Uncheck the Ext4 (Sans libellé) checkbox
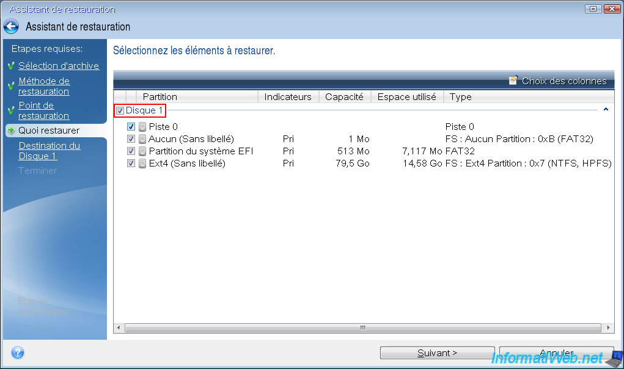Image resolution: width=624 pixels, height=369 pixels. pos(131,163)
